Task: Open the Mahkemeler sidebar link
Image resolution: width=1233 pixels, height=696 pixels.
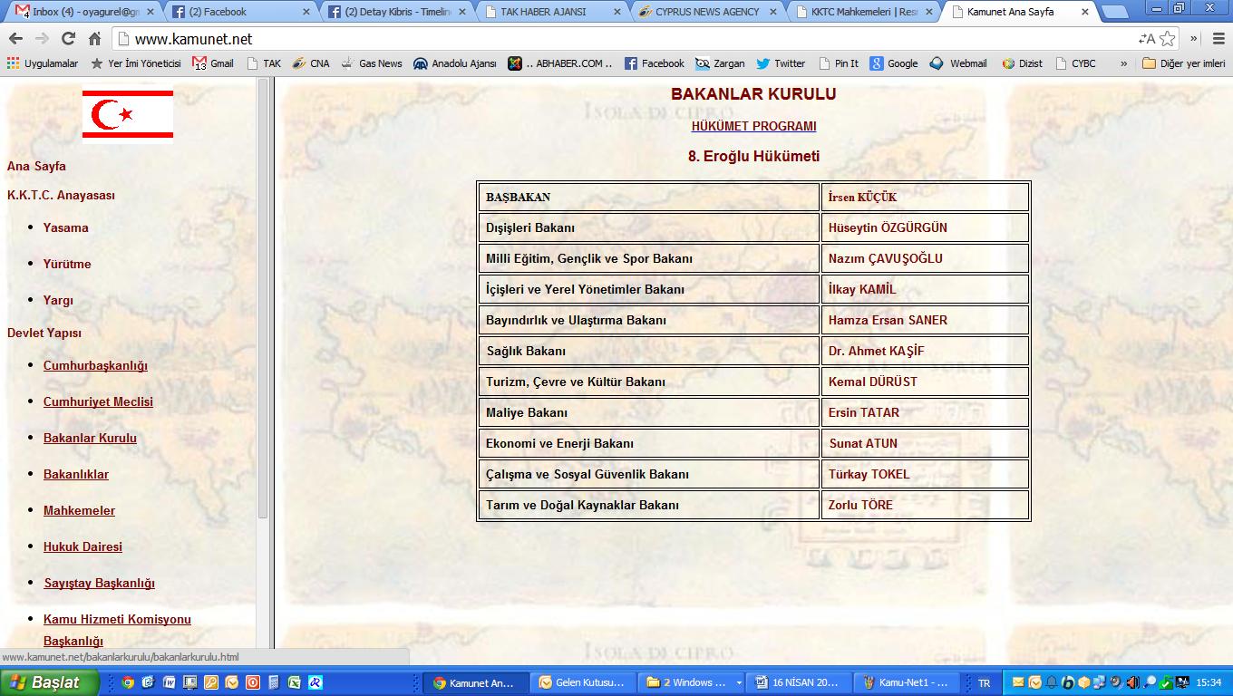Action: (79, 510)
